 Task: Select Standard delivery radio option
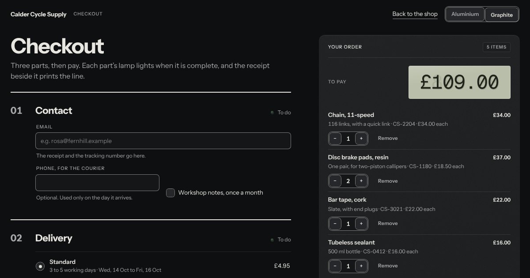40,266
